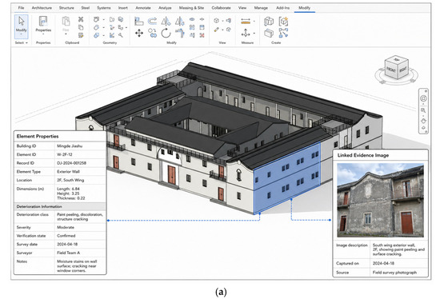This screenshot has width=440, height=299.
Task: Select the Modify arrow tool
Action: (x=22, y=26)
